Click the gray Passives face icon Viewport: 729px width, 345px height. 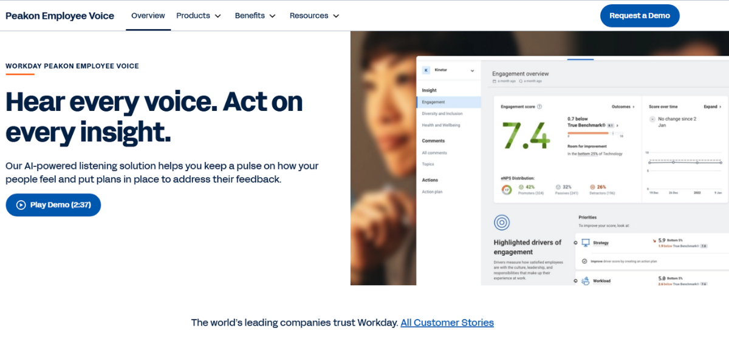[x=557, y=187]
